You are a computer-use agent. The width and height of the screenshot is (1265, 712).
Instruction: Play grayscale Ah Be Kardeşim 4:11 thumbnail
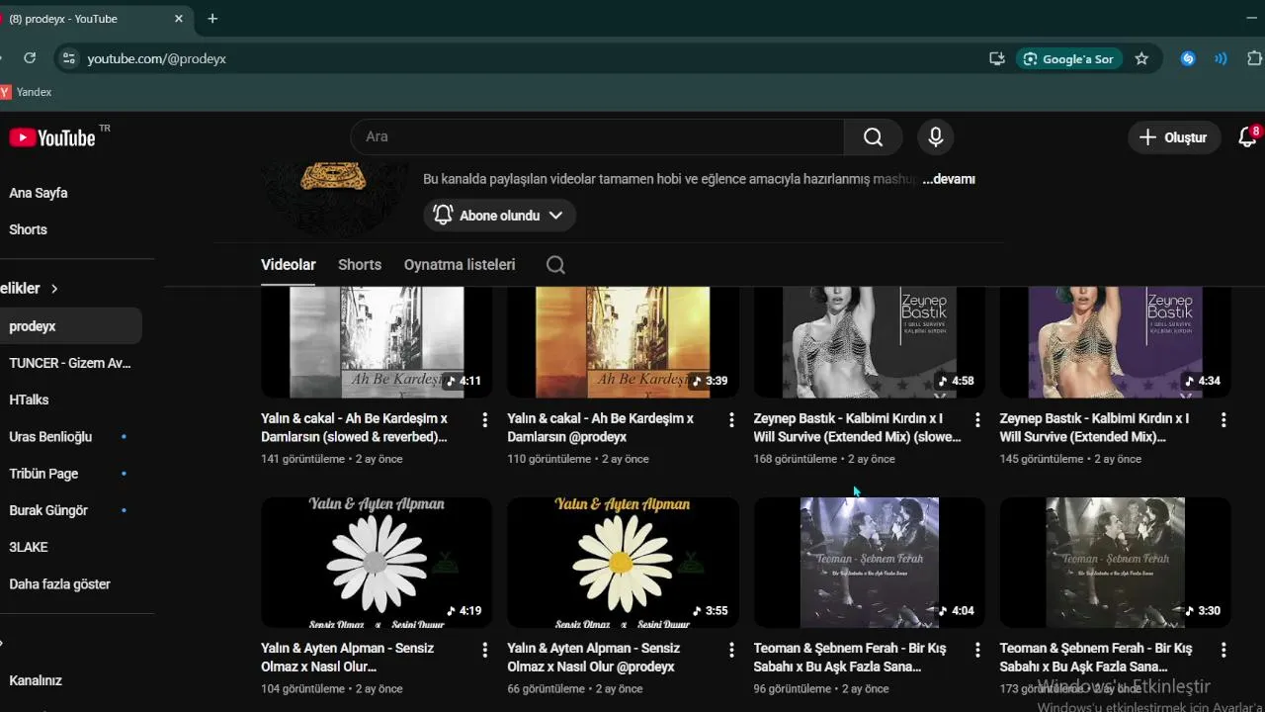click(x=377, y=342)
